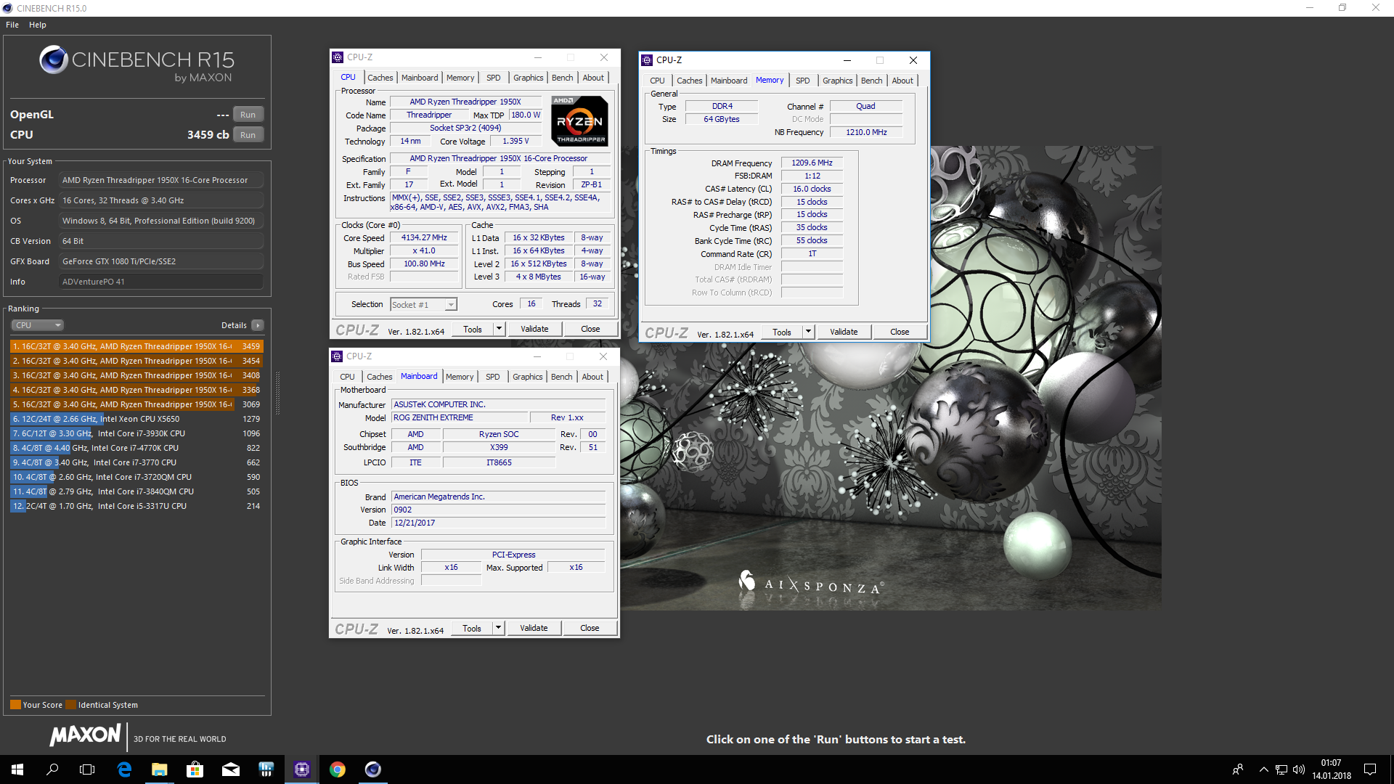
Task: Click Tools button in Memory window
Action: 782,332
